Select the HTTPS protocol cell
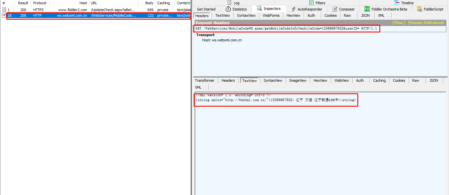 point(38,10)
